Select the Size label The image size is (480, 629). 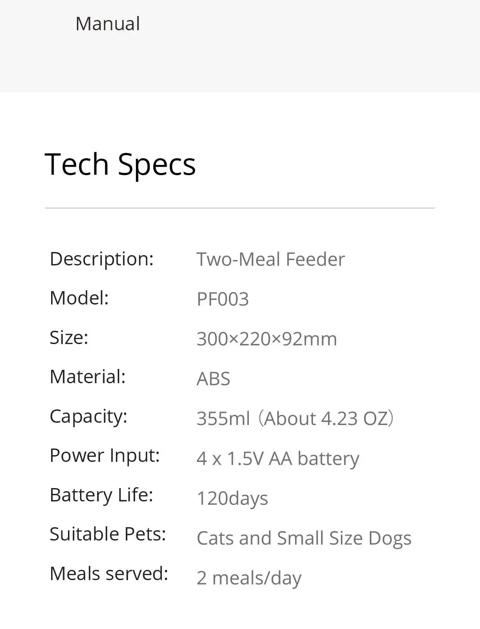pos(69,338)
